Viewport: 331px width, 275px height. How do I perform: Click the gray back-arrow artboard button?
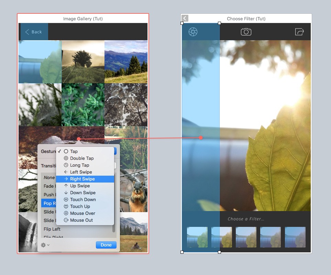point(185,18)
